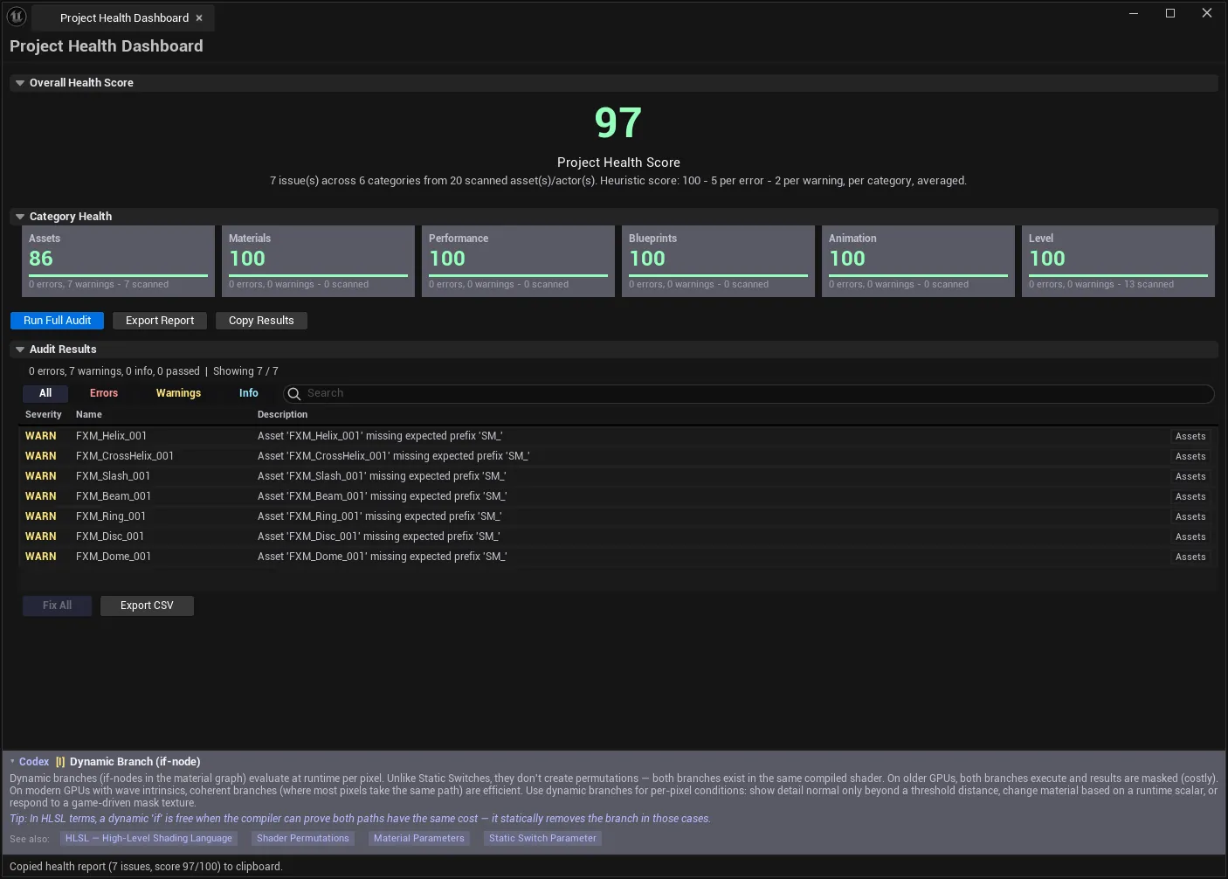Open the Static Switch Parameter link
Viewport: 1228px width, 879px height.
pos(542,839)
